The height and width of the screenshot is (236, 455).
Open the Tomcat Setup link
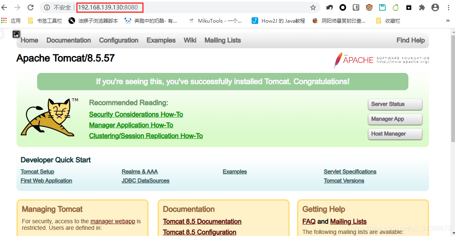point(38,171)
